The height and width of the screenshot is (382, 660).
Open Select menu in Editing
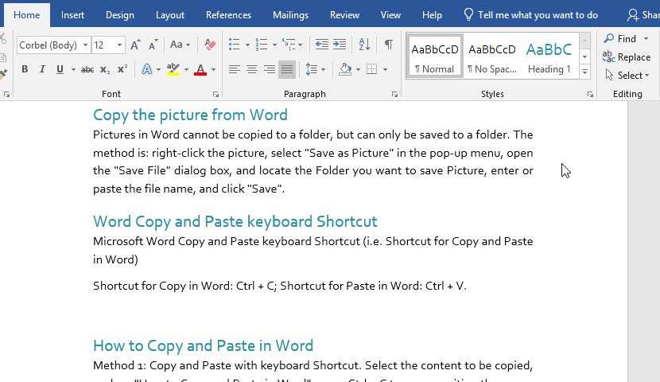click(x=627, y=76)
